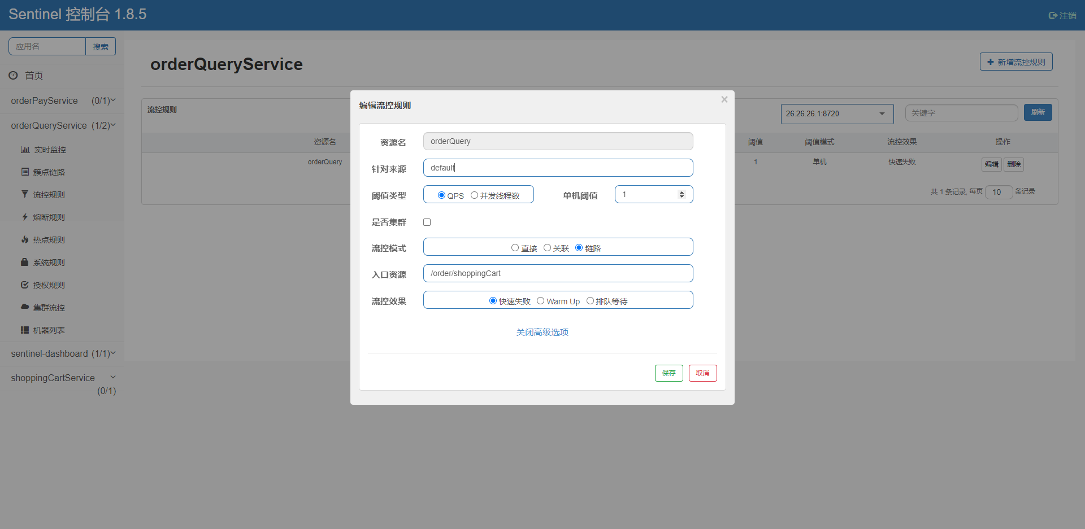Select 直接 flow control mode
This screenshot has width=1085, height=529.
pos(515,248)
